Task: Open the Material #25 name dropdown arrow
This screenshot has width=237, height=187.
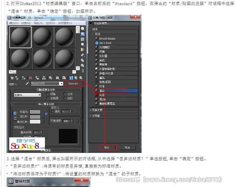Action: [61, 84]
